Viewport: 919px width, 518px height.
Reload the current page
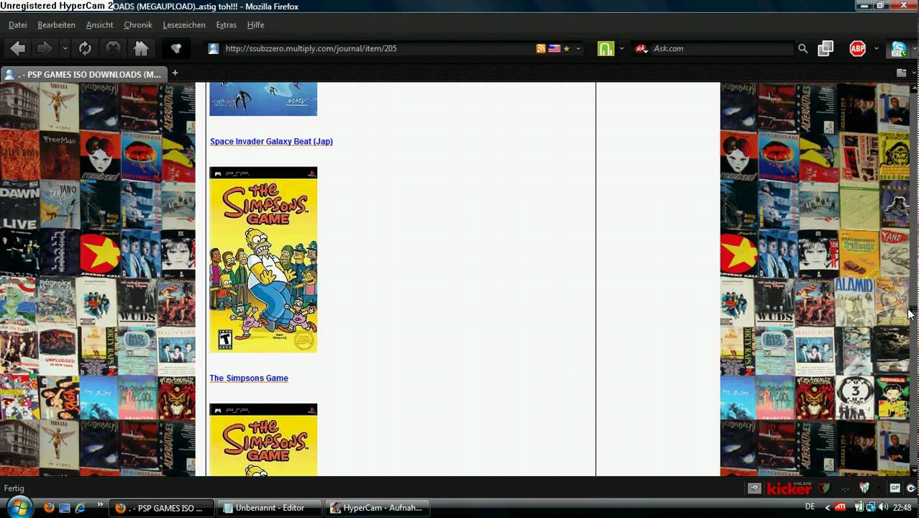(x=85, y=48)
